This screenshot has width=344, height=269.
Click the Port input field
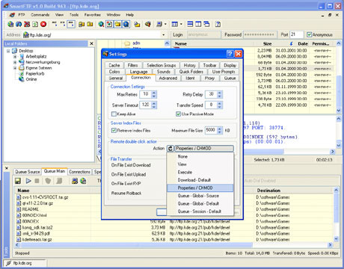coord(297,34)
